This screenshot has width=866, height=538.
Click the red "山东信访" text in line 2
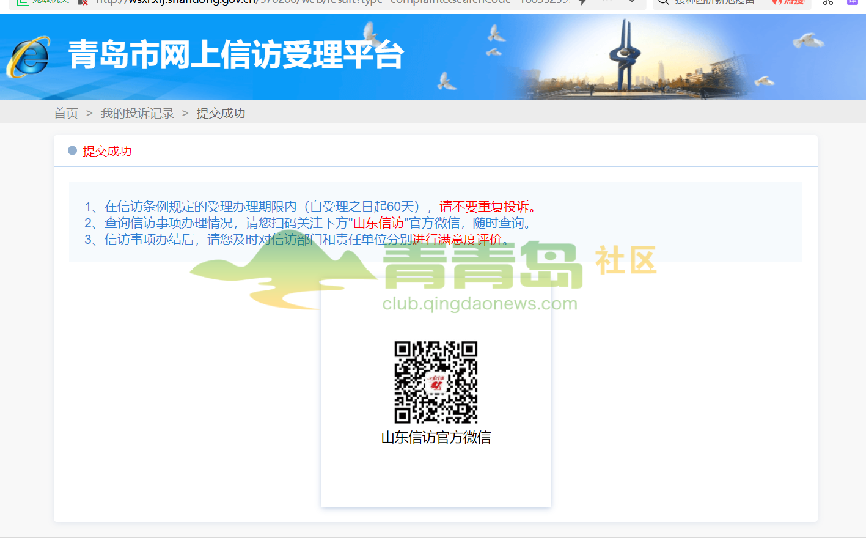pyautogui.click(x=379, y=223)
